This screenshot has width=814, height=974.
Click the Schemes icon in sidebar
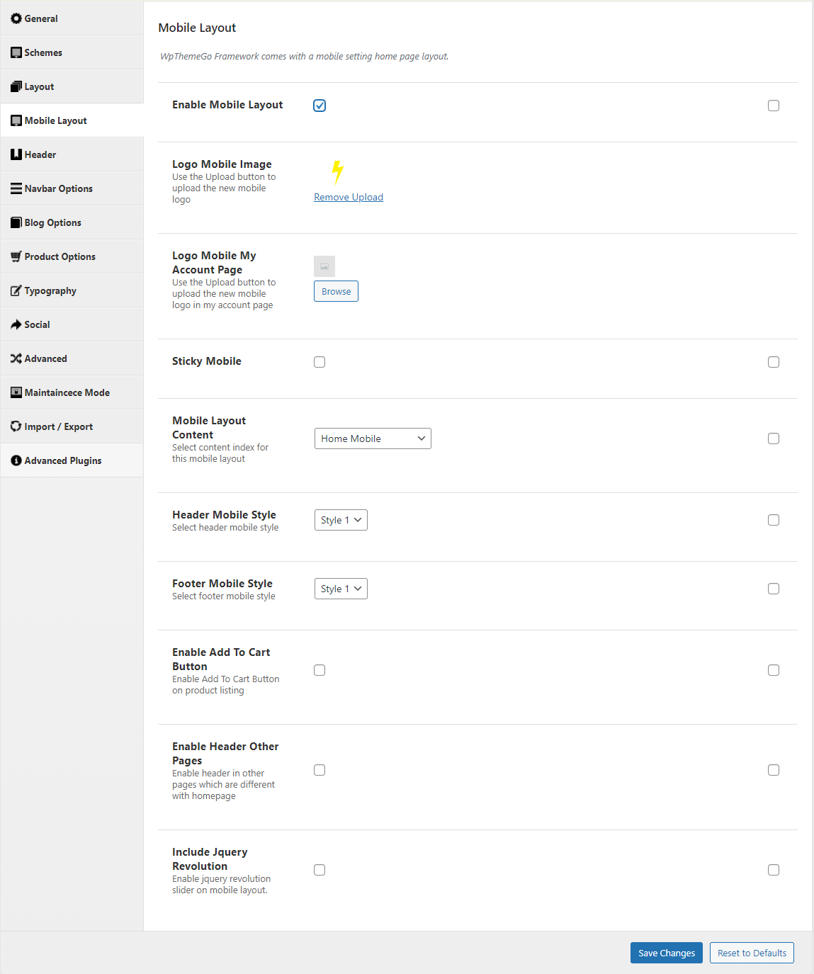16,52
